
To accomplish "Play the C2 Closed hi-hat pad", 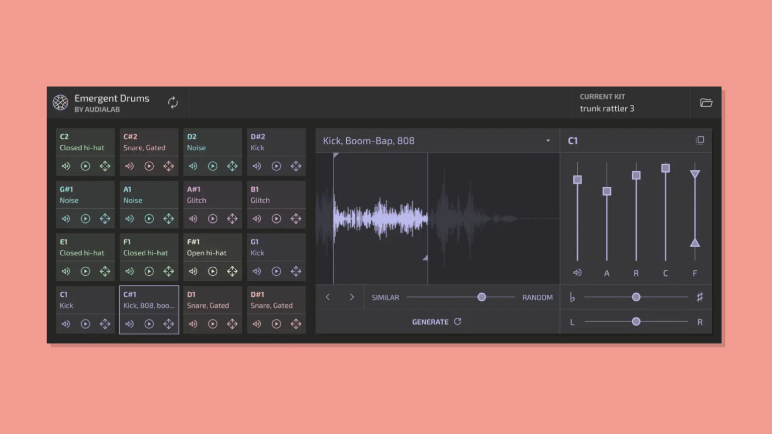I will (x=85, y=166).
